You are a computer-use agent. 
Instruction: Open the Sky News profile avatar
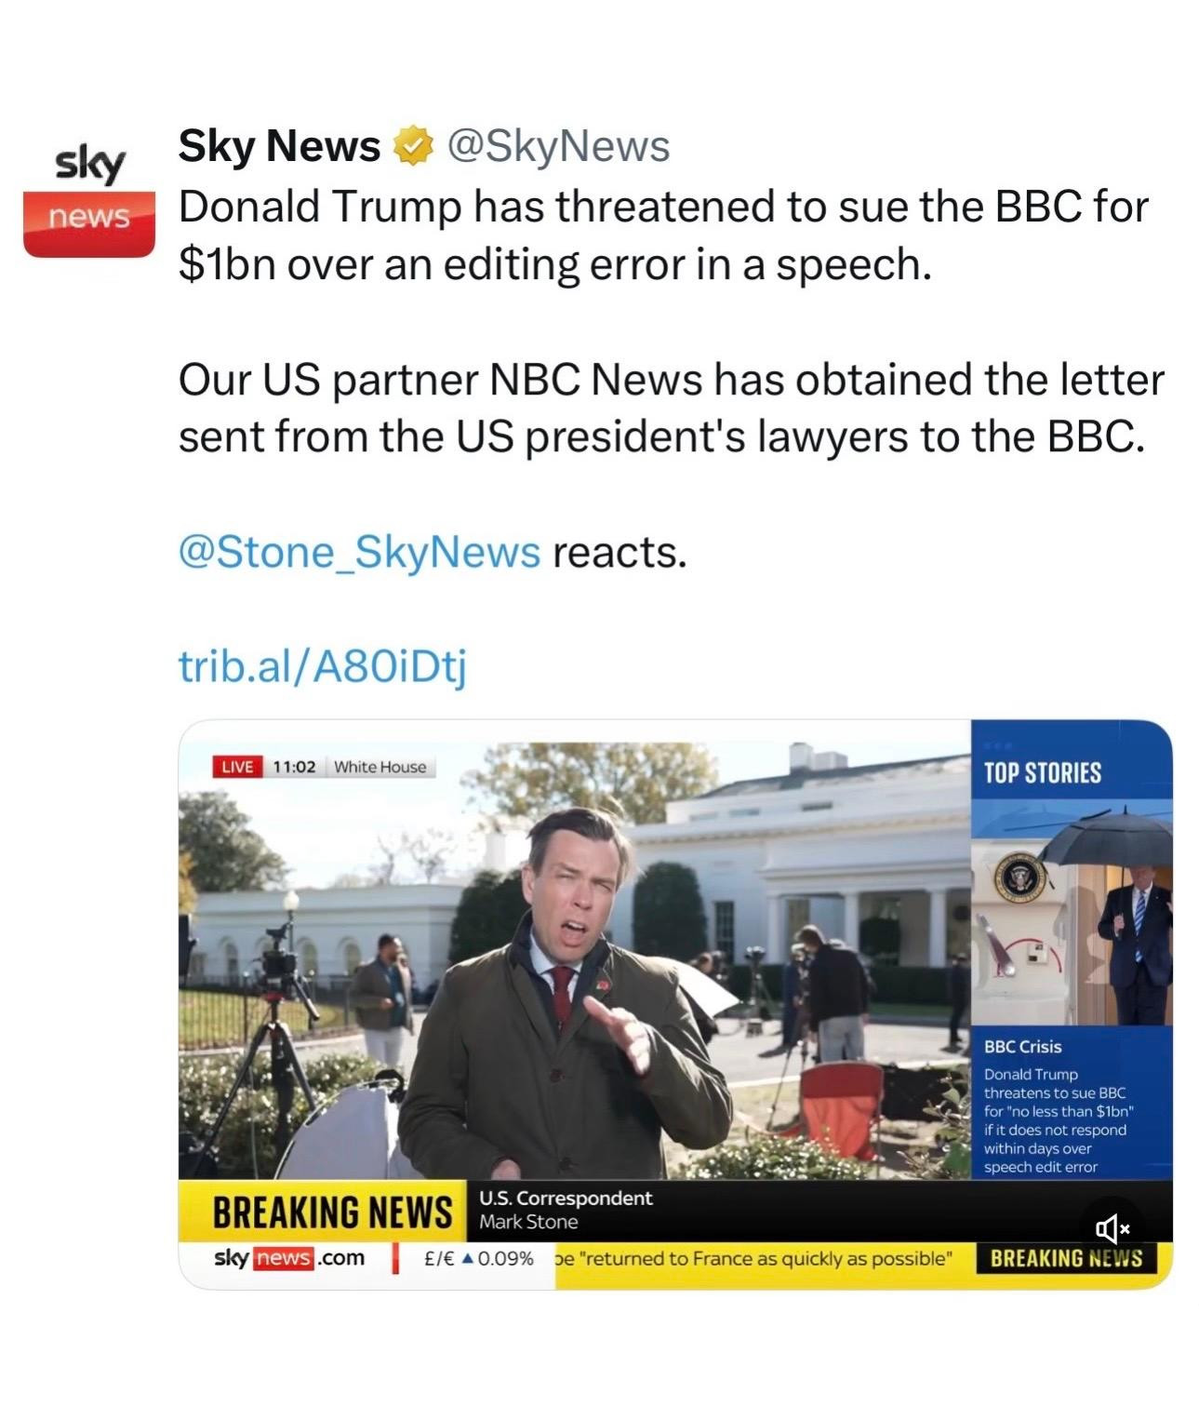click(89, 198)
